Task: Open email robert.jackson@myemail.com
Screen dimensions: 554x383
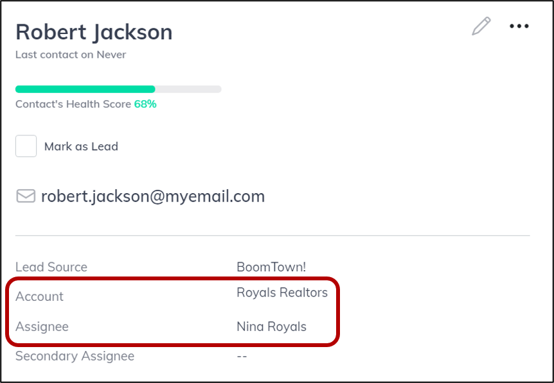Action: click(152, 196)
